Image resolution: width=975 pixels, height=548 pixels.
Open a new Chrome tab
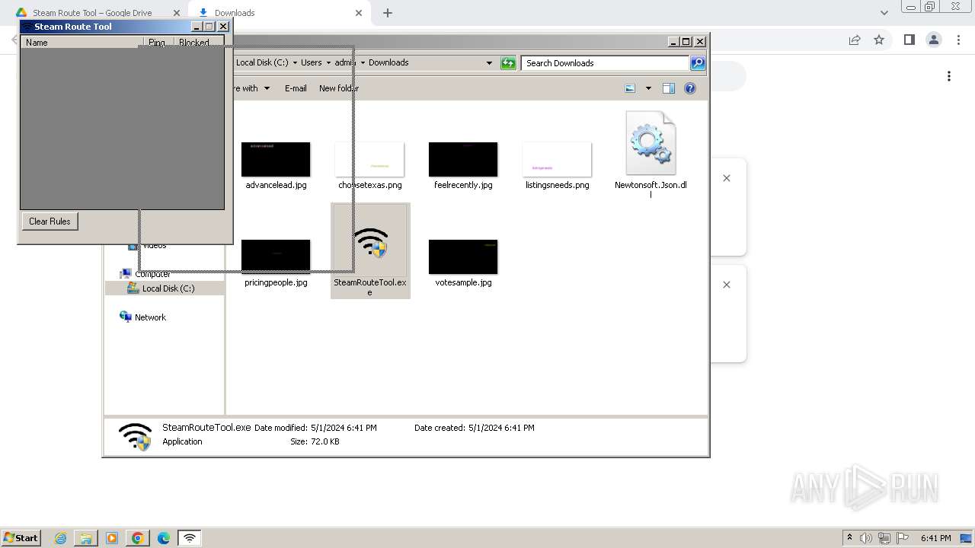click(388, 13)
